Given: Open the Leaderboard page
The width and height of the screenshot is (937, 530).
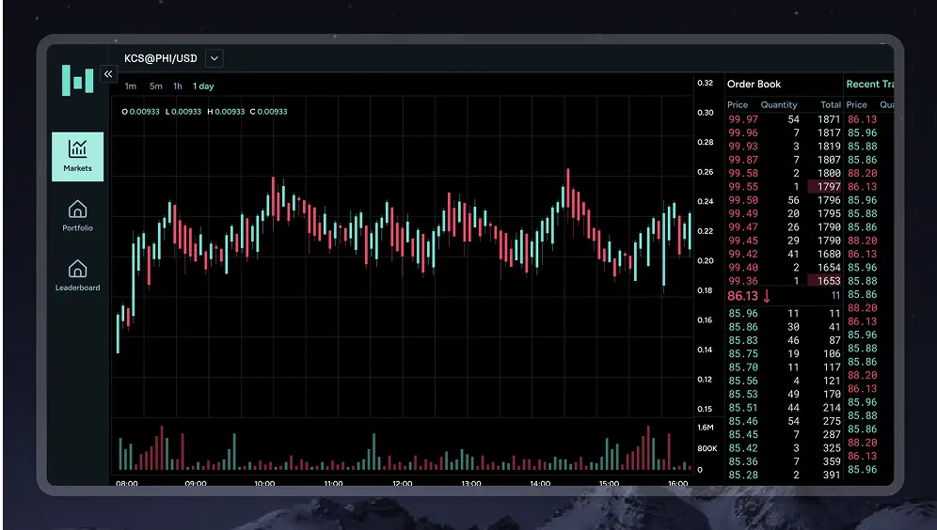Looking at the screenshot, I should (x=78, y=275).
